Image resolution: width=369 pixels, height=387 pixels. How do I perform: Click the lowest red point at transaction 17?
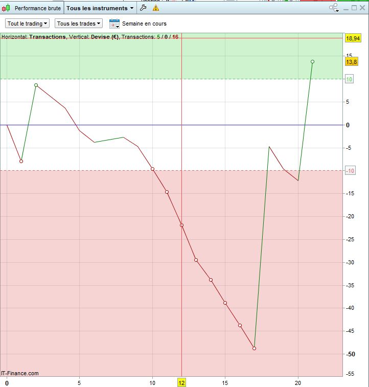pyautogui.click(x=255, y=349)
